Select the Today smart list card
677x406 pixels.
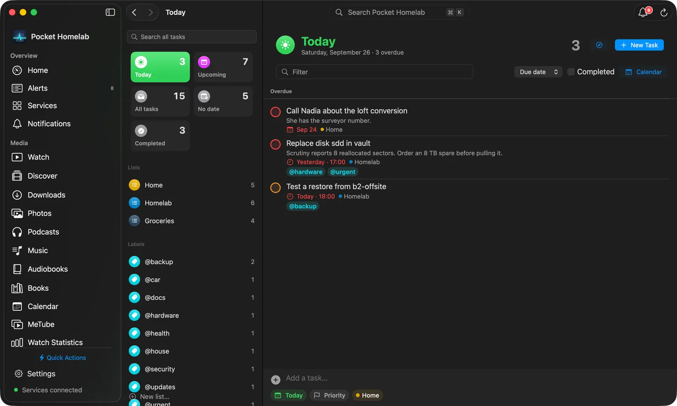160,67
